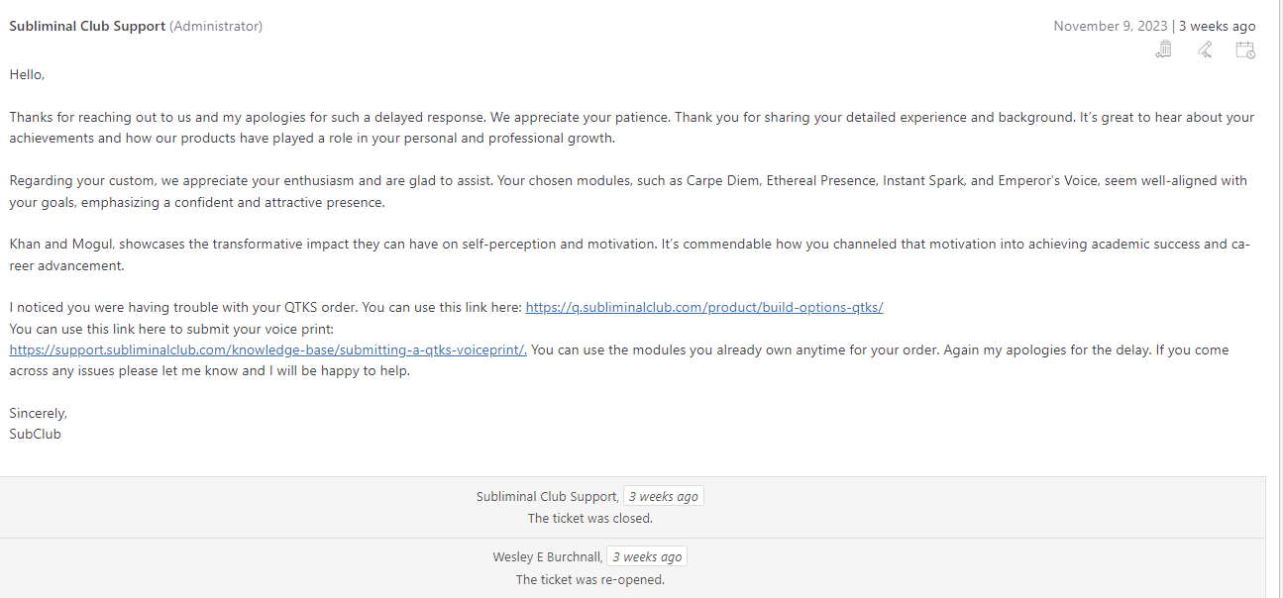Click the paragraph starting 'Khan and Mogul, showcases'
Viewport: 1283px width, 598px height.
[x=631, y=254]
